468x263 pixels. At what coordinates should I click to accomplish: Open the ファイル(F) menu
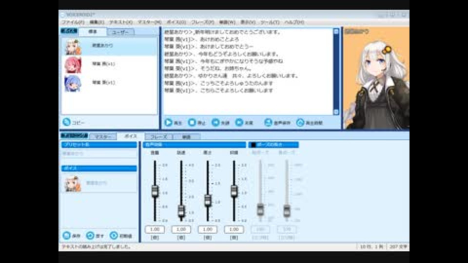(x=73, y=22)
